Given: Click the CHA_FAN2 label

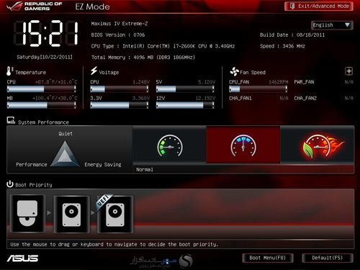Looking at the screenshot, I should tap(305, 98).
